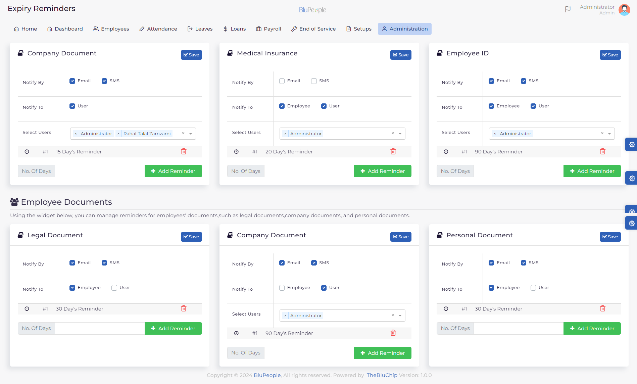Uncheck SMS in Personal Document card
Viewport: 637px width, 384px height.
click(524, 263)
